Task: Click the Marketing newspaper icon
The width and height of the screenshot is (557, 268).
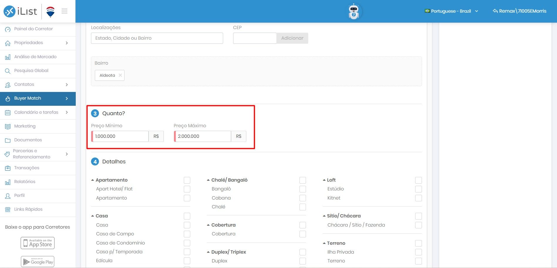Action: (8, 126)
